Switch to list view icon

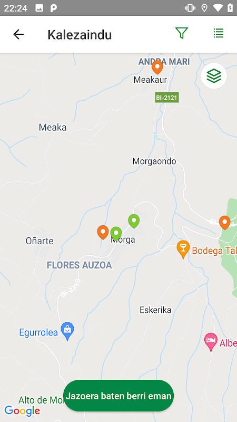(219, 33)
